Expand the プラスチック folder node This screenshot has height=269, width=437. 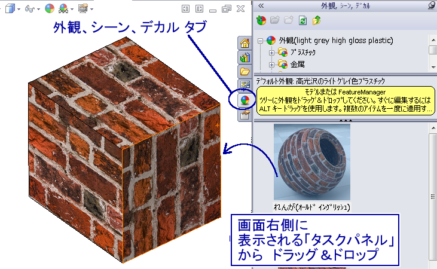click(x=271, y=53)
